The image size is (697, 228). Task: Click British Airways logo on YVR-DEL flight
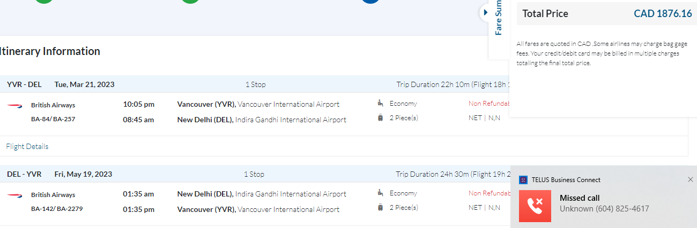coord(13,105)
